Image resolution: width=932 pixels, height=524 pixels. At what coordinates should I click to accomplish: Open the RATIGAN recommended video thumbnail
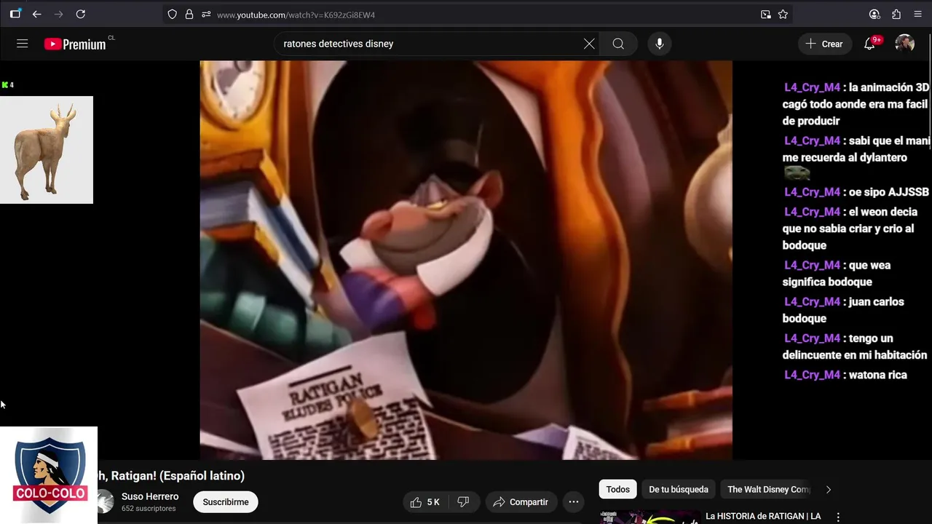click(x=650, y=517)
